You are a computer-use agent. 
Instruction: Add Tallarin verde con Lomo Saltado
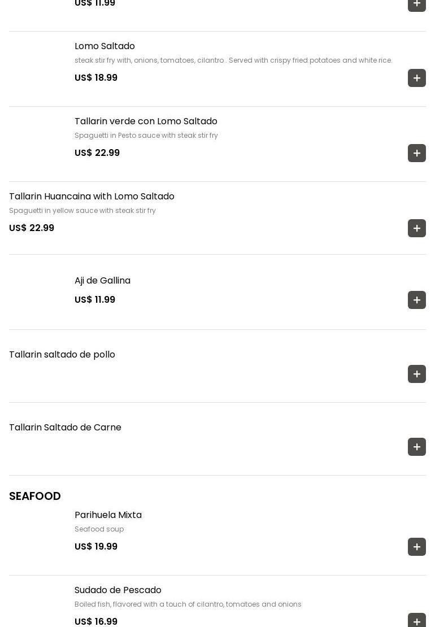(417, 153)
